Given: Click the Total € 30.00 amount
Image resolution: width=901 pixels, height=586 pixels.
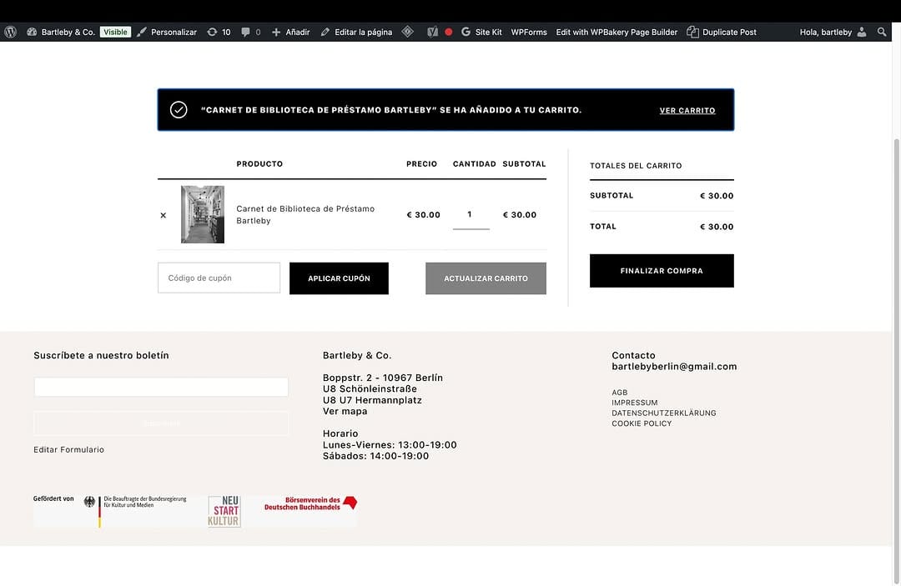Looking at the screenshot, I should point(717,227).
